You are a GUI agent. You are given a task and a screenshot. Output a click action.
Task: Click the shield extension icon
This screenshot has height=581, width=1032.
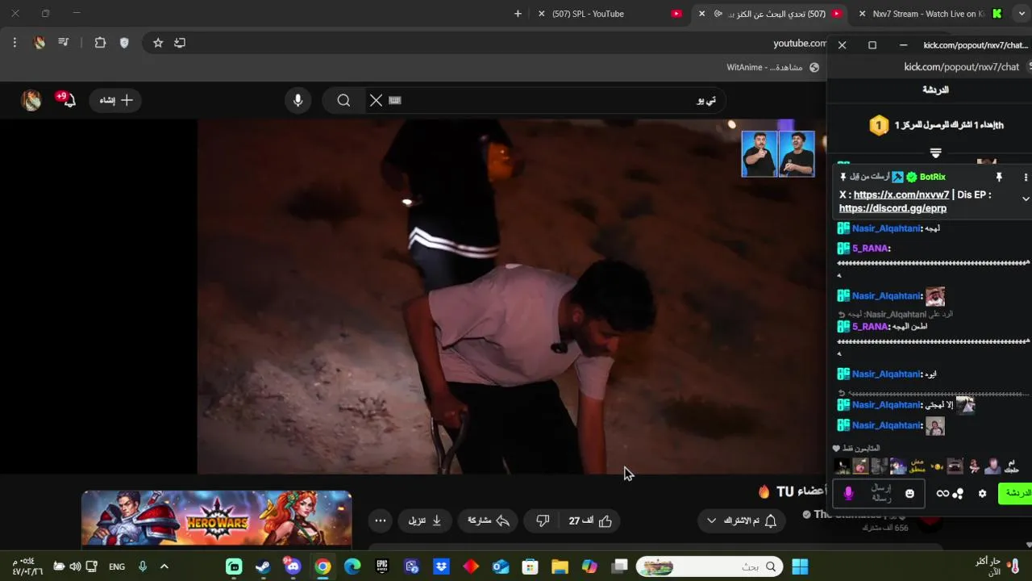(124, 43)
